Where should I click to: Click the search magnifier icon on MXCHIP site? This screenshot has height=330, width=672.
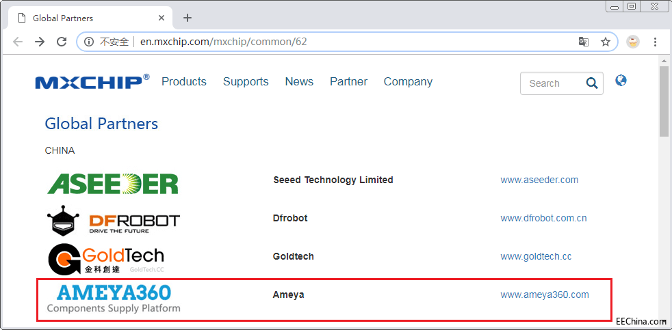click(592, 83)
